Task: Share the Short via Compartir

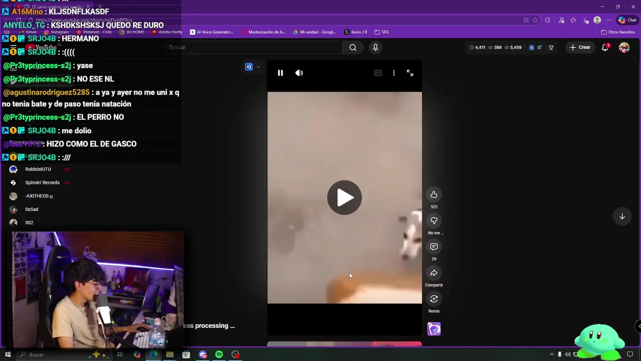Action: pos(434,273)
